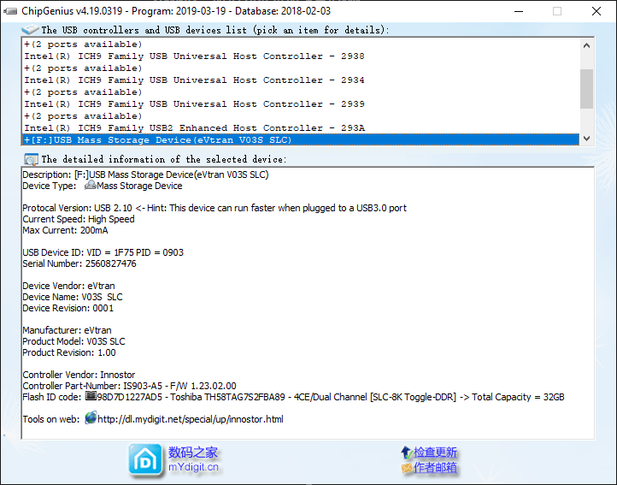
Task: Click the envelope icon for author email
Action: [407, 468]
